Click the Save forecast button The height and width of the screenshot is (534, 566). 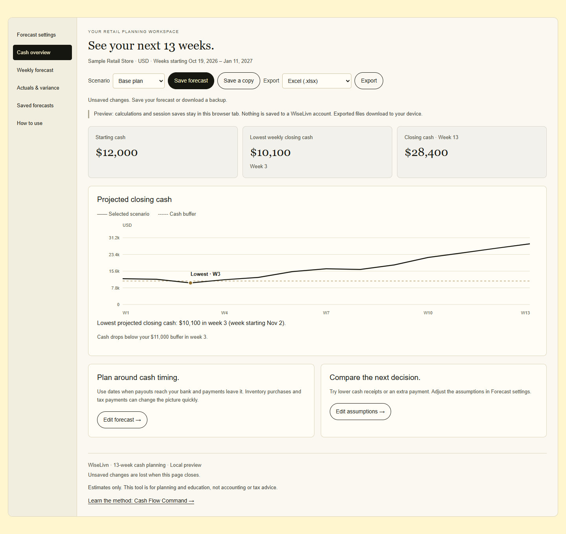pyautogui.click(x=191, y=81)
